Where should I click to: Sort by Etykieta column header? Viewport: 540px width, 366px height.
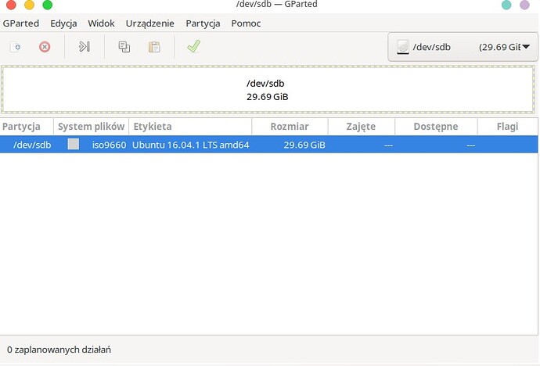click(190, 127)
